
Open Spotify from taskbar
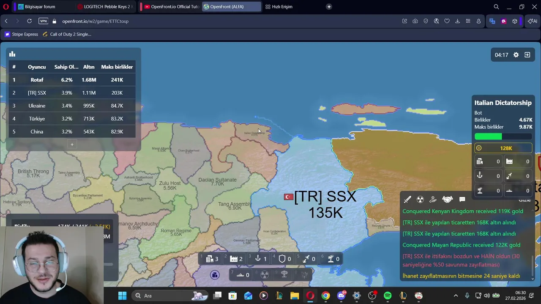point(388,296)
